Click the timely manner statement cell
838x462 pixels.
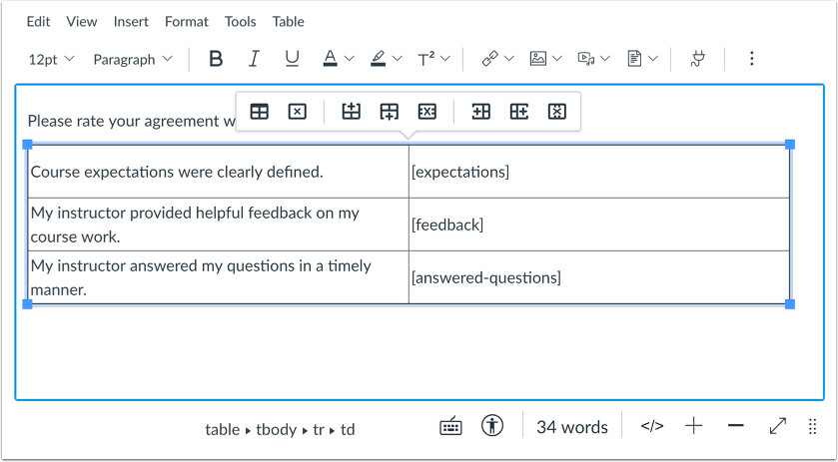point(219,277)
